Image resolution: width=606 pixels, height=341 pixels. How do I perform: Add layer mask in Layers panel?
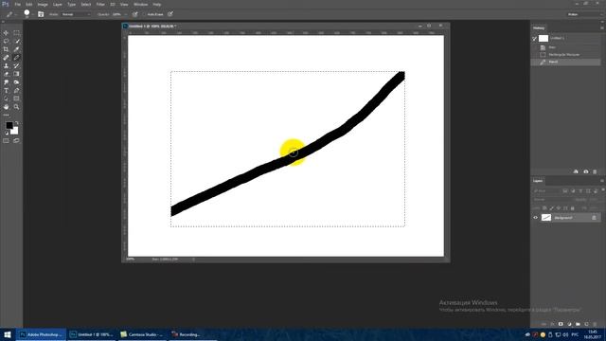(561, 324)
